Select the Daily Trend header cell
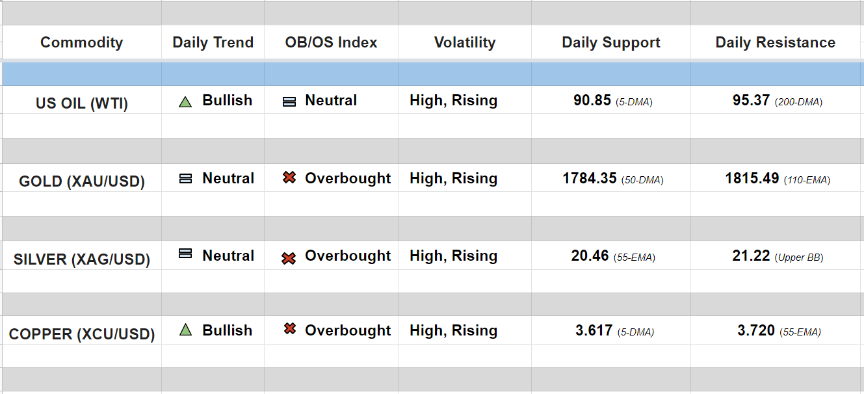 (213, 43)
